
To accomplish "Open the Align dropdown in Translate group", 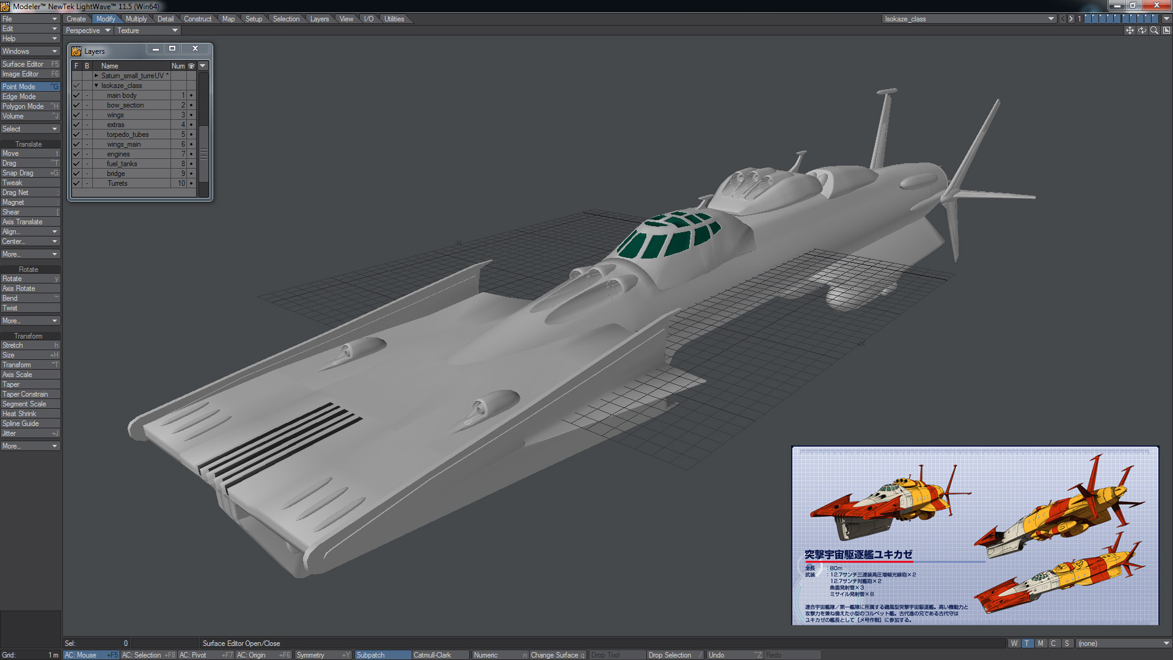I will pyautogui.click(x=30, y=232).
